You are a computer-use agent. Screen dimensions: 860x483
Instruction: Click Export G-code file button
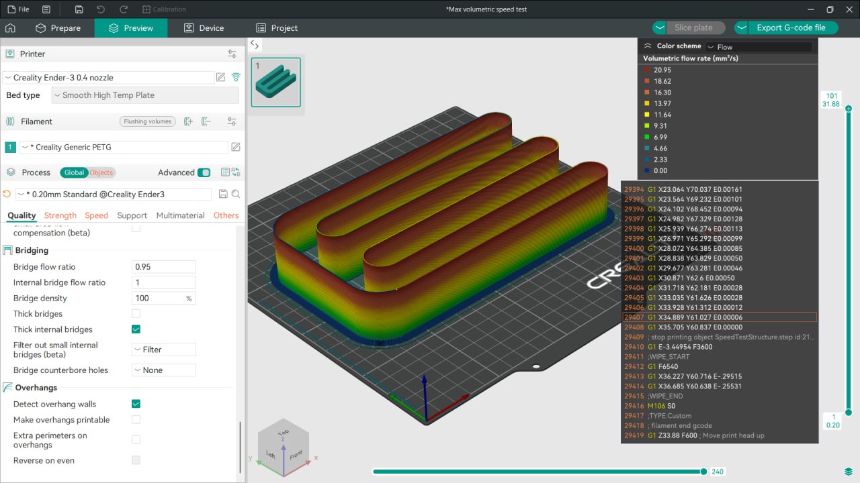click(x=793, y=28)
